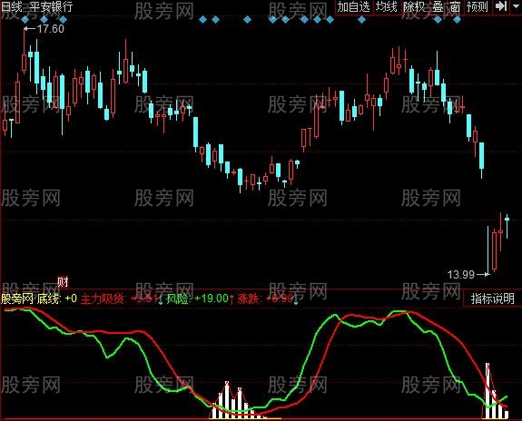The image size is (522, 421).
Task: Click the last blue diamond marker at right
Action: pyautogui.click(x=457, y=20)
